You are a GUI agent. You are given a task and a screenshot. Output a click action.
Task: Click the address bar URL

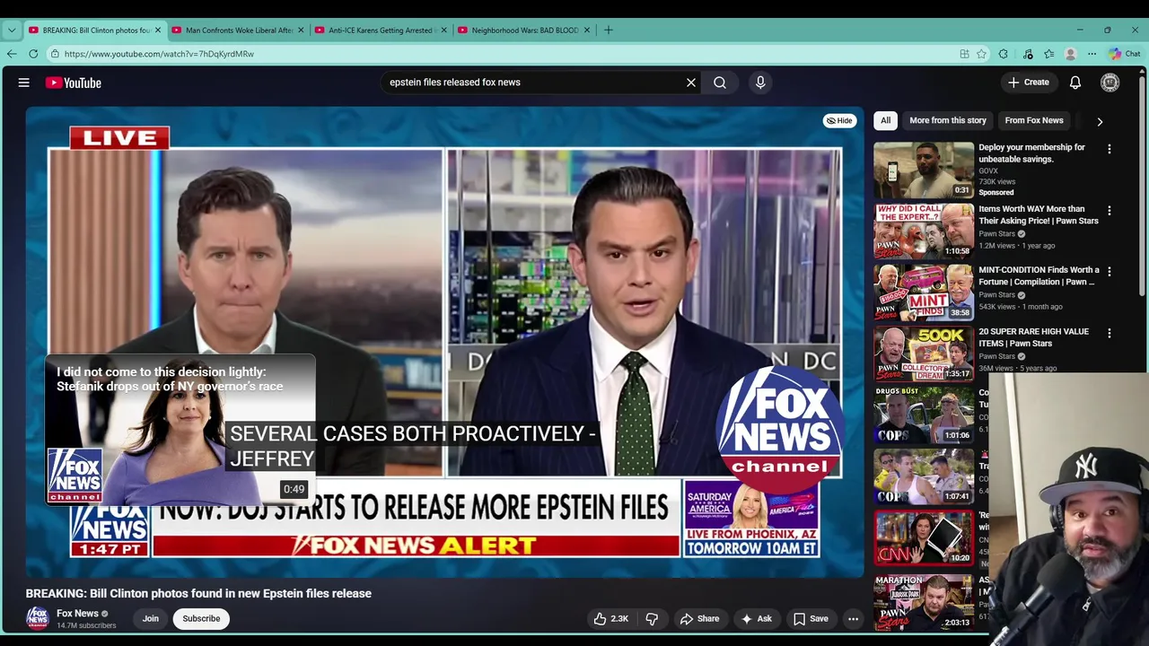click(x=159, y=54)
